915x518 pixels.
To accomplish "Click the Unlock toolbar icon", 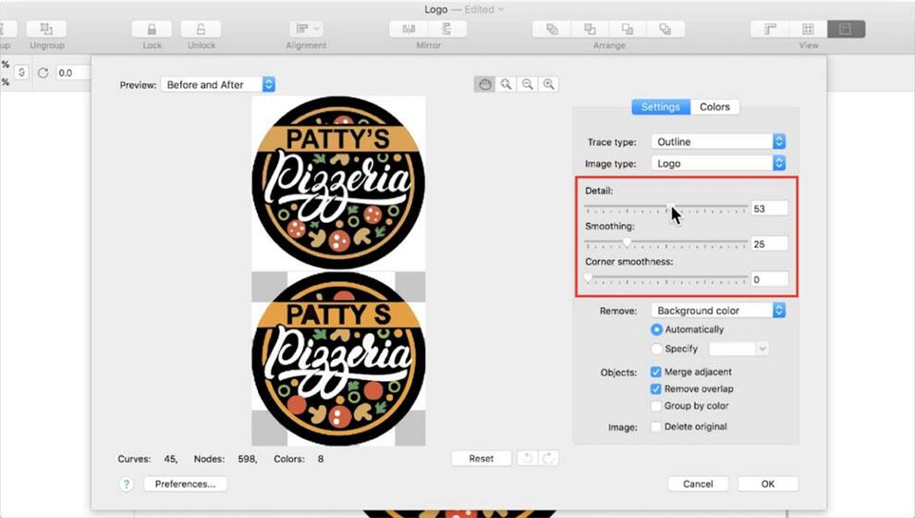I will click(201, 30).
